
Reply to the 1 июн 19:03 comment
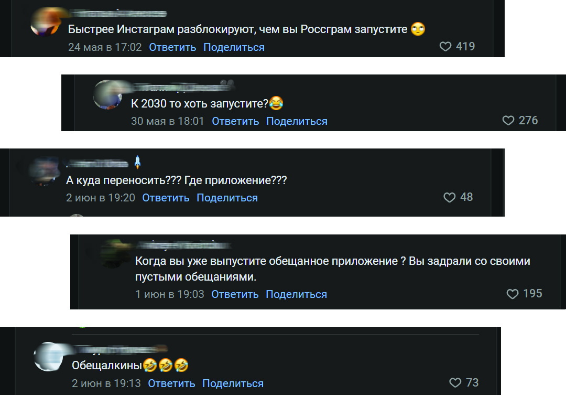[x=235, y=294]
